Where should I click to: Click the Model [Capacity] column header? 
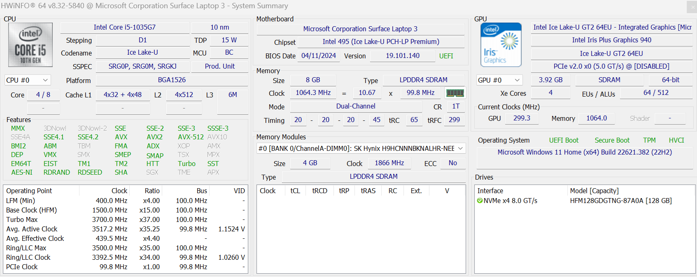coord(594,191)
